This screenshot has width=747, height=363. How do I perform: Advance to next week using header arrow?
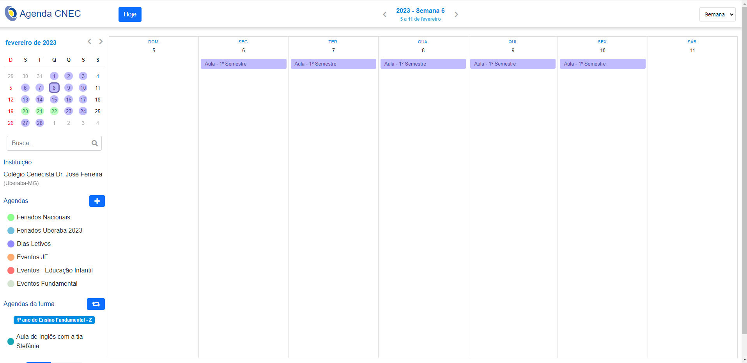coord(456,14)
